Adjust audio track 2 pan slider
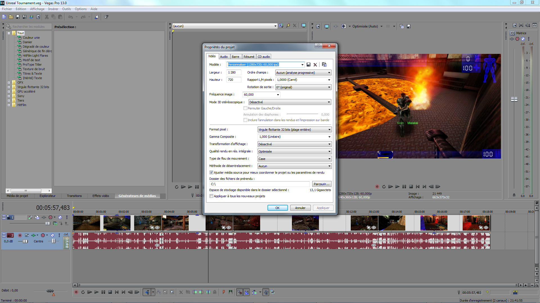540x303 pixels. tap(53, 241)
